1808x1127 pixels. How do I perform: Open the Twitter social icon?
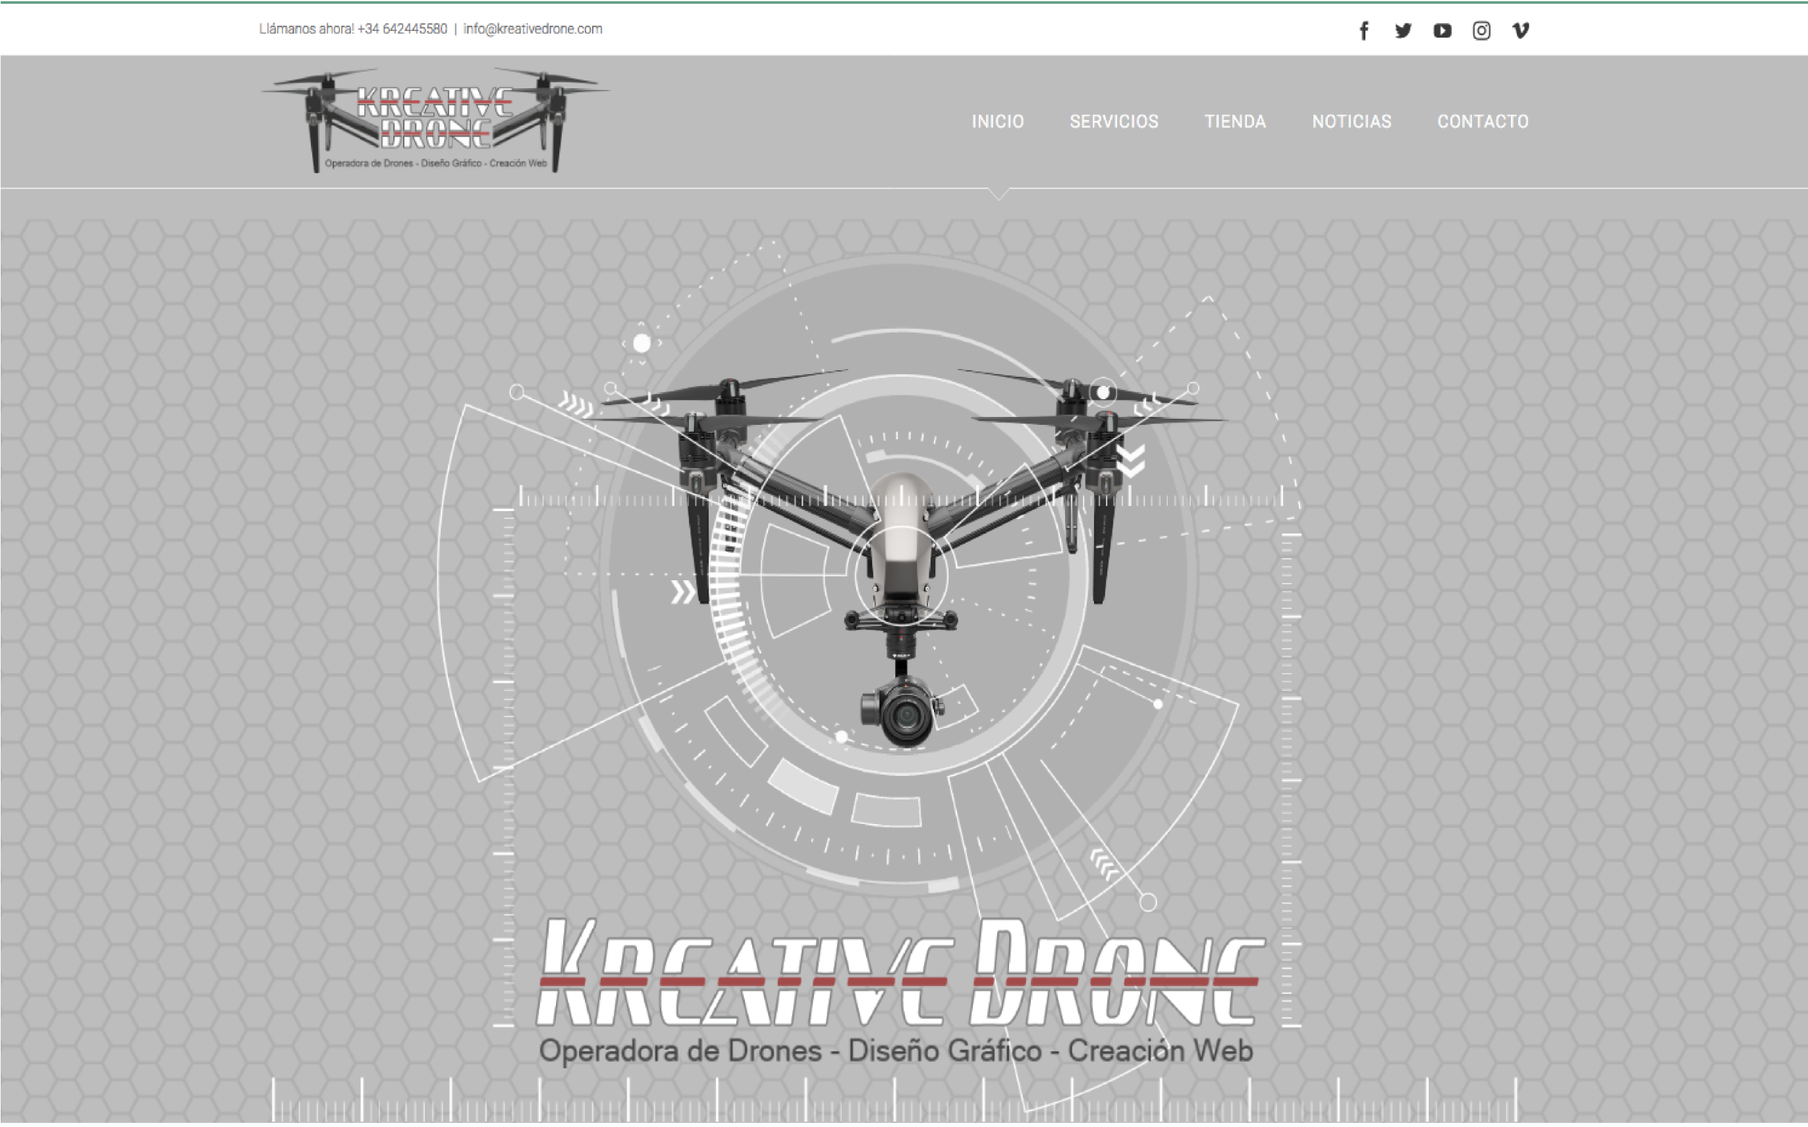[1404, 30]
